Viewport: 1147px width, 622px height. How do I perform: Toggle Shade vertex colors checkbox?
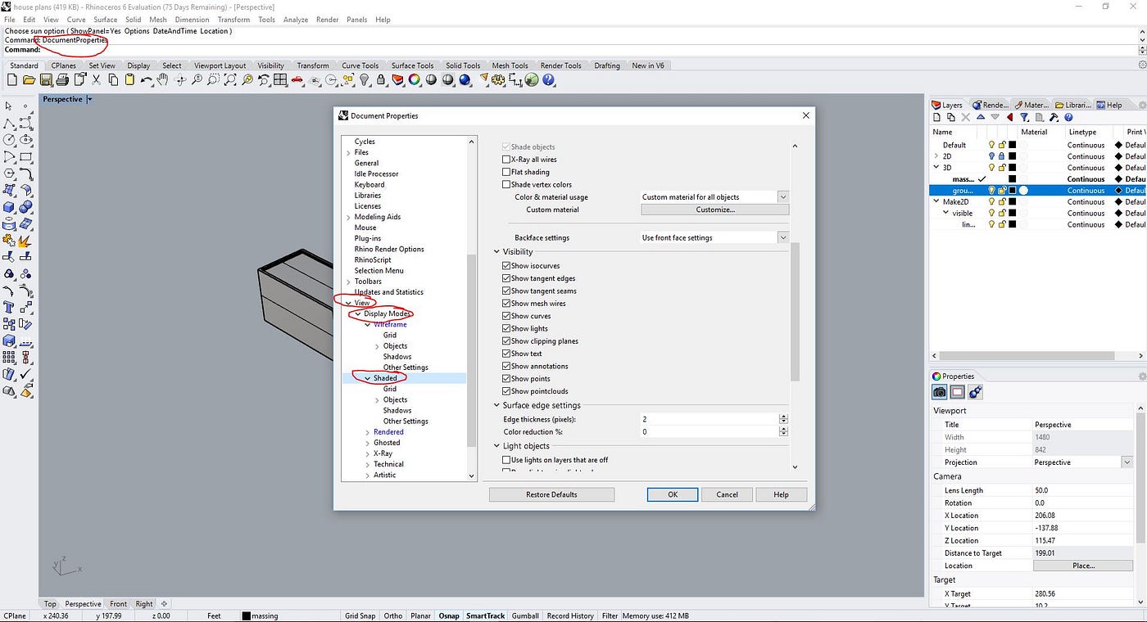tap(505, 184)
